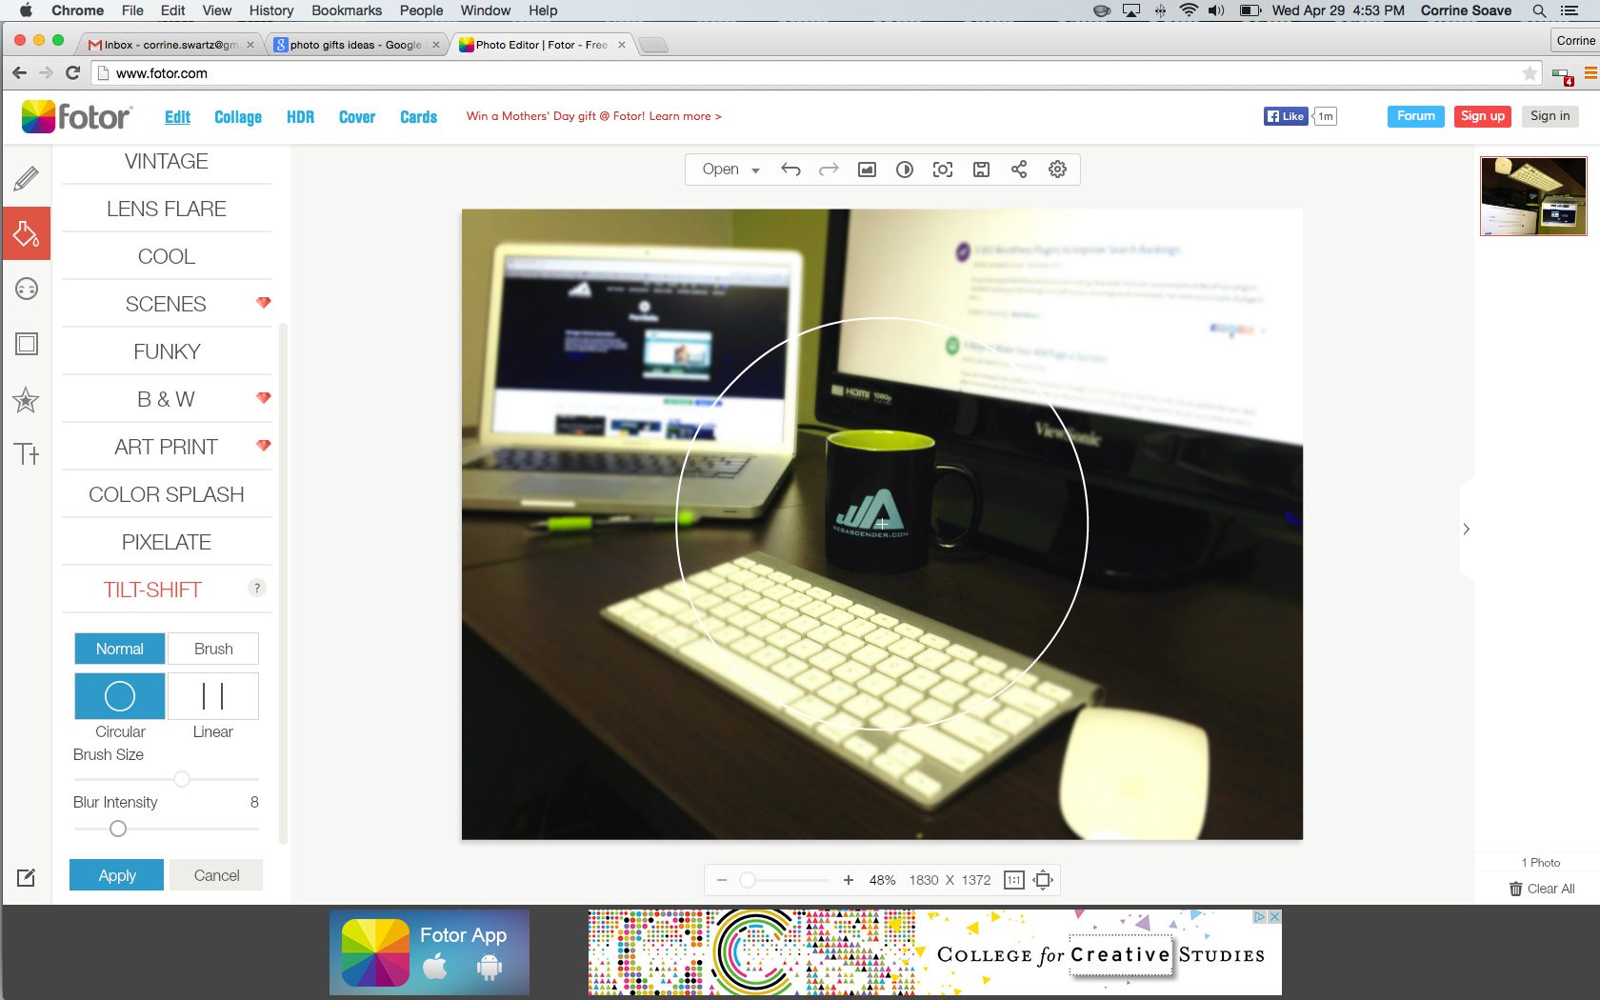Redo edit with the redo arrow
1600x1000 pixels.
pyautogui.click(x=829, y=170)
